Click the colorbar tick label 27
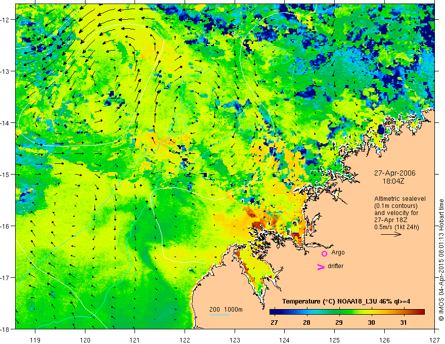This screenshot has width=445, height=344. [x=274, y=322]
